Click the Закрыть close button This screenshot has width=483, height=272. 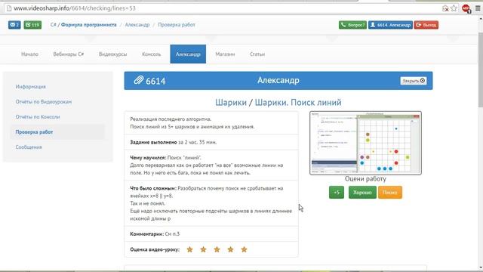pos(414,81)
